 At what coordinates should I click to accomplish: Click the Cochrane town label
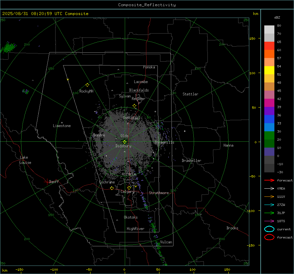[x=107, y=182]
